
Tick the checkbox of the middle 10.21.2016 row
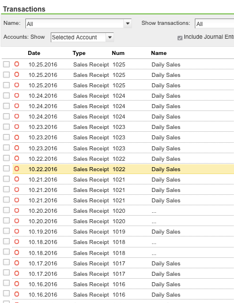(x=6, y=189)
